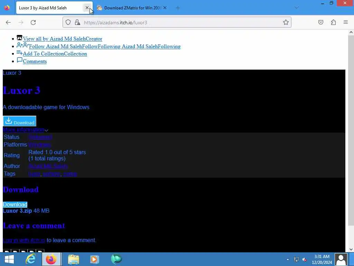354x266 pixels.
Task: Click Follow Aizad Md Saleh link
Action: [x=105, y=46]
